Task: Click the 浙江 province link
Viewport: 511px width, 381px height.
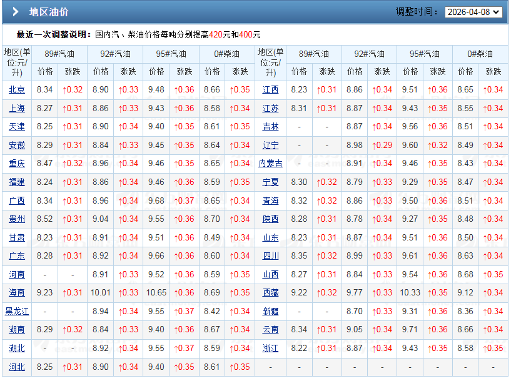Action: pyautogui.click(x=271, y=349)
